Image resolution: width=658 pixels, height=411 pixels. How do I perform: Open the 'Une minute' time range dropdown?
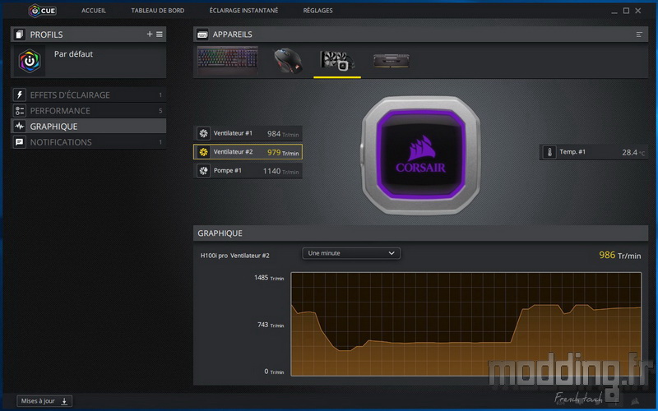[x=351, y=253]
